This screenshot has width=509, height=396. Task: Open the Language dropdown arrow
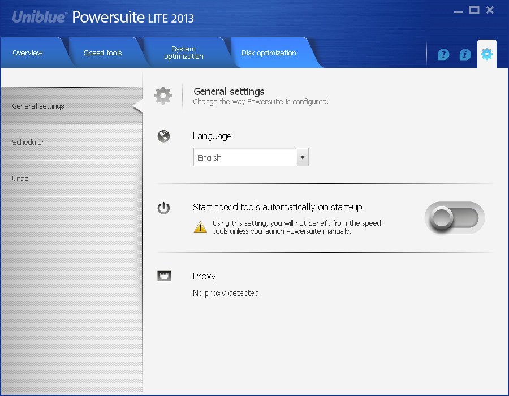pos(302,157)
